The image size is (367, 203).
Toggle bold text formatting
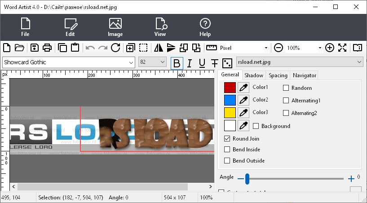[177, 63]
